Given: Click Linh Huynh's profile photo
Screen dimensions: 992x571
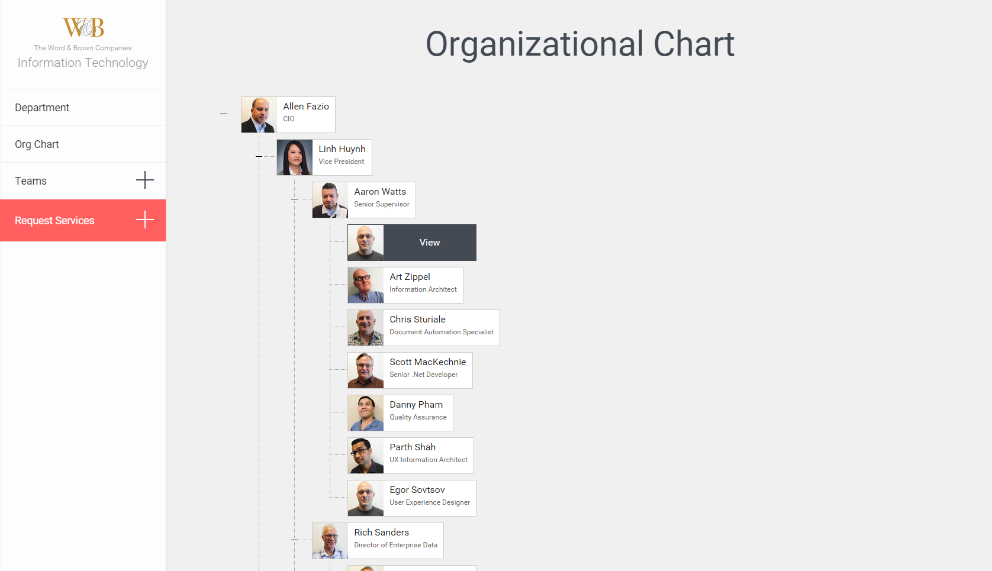Looking at the screenshot, I should [x=295, y=157].
